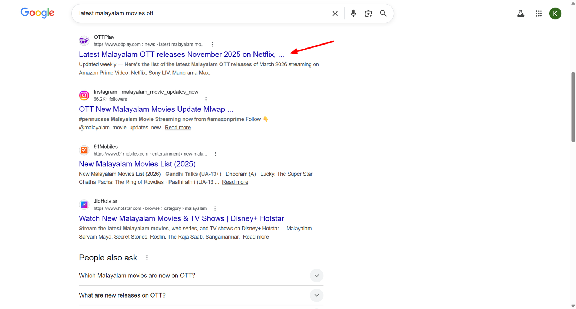The image size is (576, 309).
Task: Click Read more in JioHotstar result snippet
Action: [256, 237]
